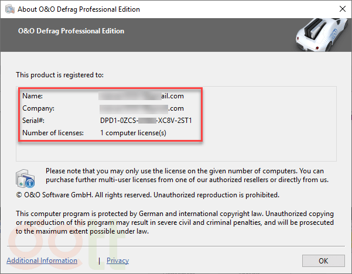Click the Name label
Screen dimensions: 352x274
[33, 96]
